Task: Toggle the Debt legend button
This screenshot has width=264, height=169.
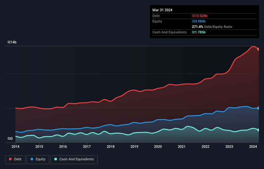Action: (15, 159)
